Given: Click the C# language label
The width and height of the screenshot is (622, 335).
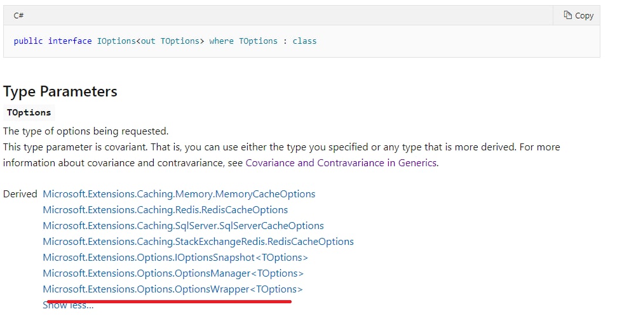Looking at the screenshot, I should 18,15.
